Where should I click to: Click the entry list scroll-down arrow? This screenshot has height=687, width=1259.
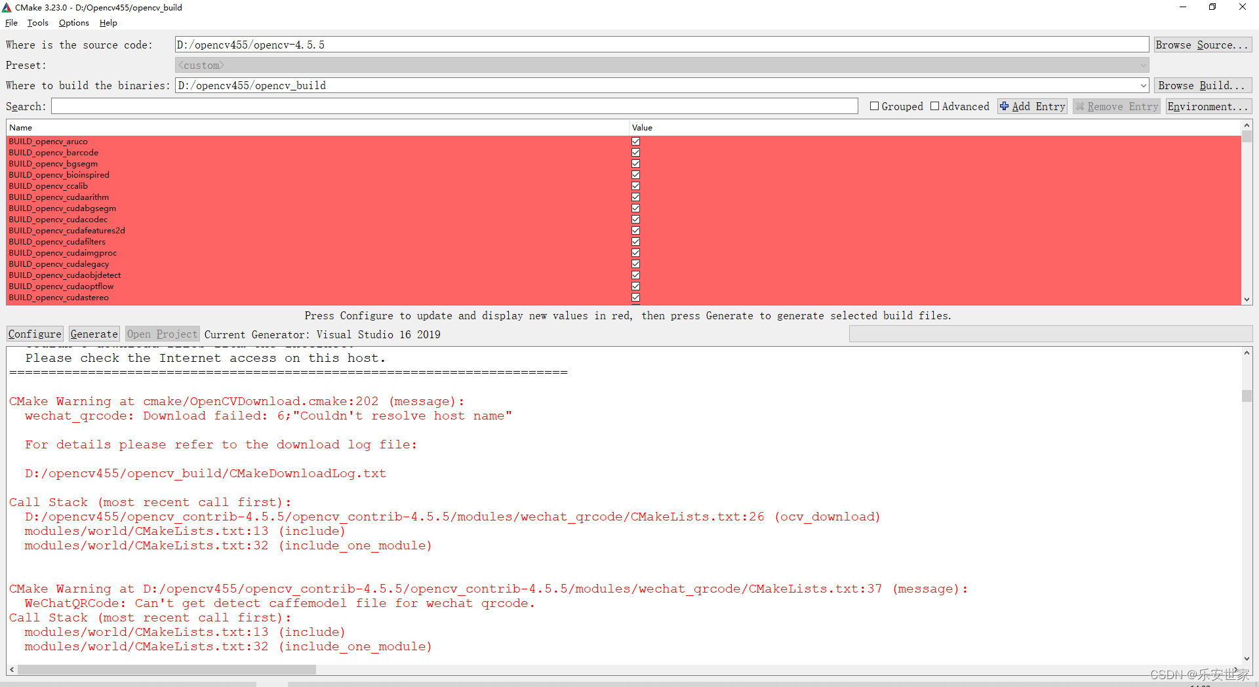pos(1247,300)
